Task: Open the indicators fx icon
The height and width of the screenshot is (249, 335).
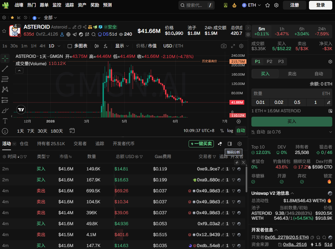Action: click(x=106, y=46)
